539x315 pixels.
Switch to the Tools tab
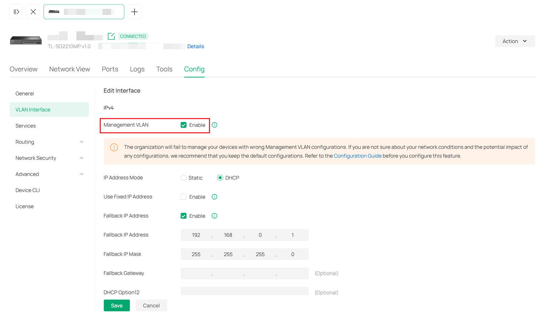tap(164, 69)
